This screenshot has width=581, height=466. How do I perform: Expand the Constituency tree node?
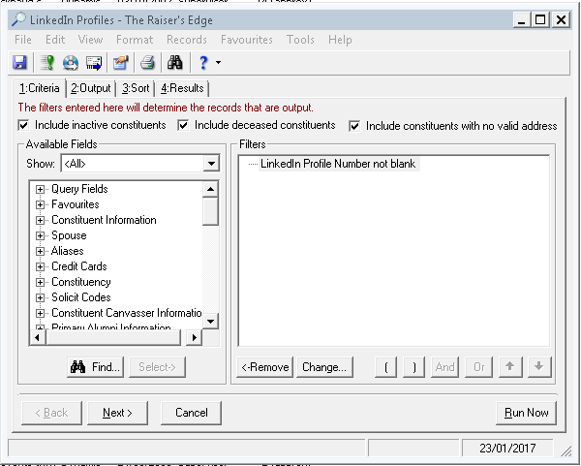(x=40, y=282)
